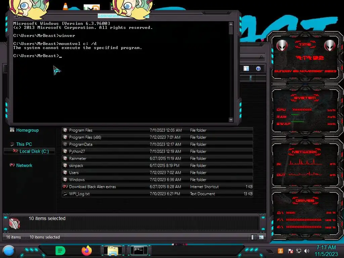Click the red clock time display

tap(310, 58)
